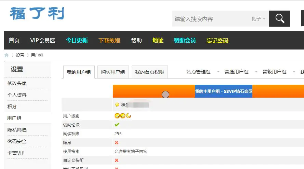The width and height of the screenshot is (304, 169).
Task: Click the 255 read permission value
Action: (118, 133)
